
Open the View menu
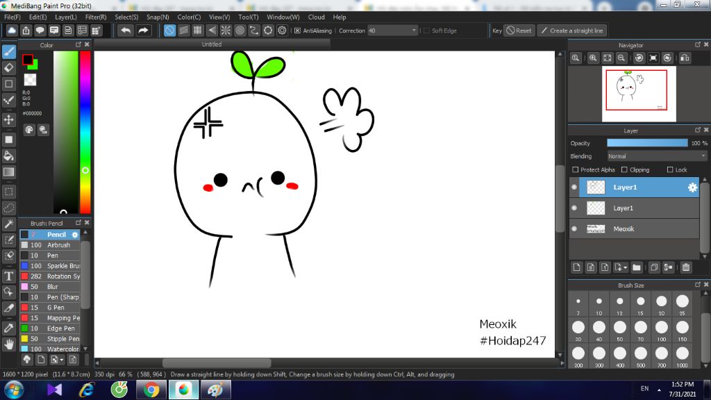click(219, 17)
